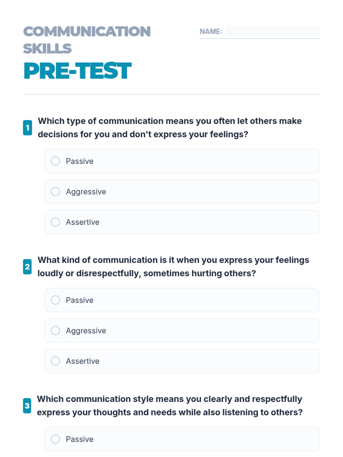The image size is (343, 457).
Task: Click the question 2 number badge
Action: 27,267
